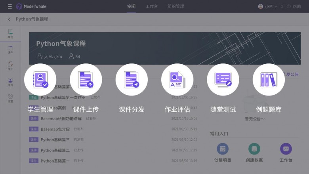Open 成员 members in sidebar
Image resolution: width=309 pixels, height=174 pixels.
coord(10,82)
